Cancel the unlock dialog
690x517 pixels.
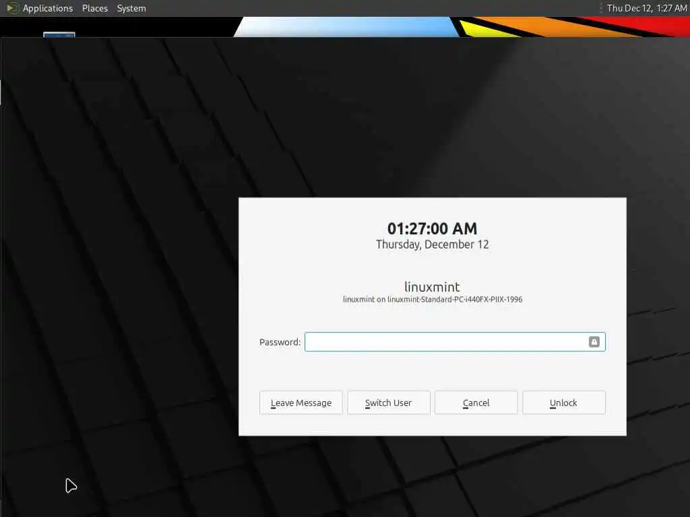pyautogui.click(x=476, y=403)
